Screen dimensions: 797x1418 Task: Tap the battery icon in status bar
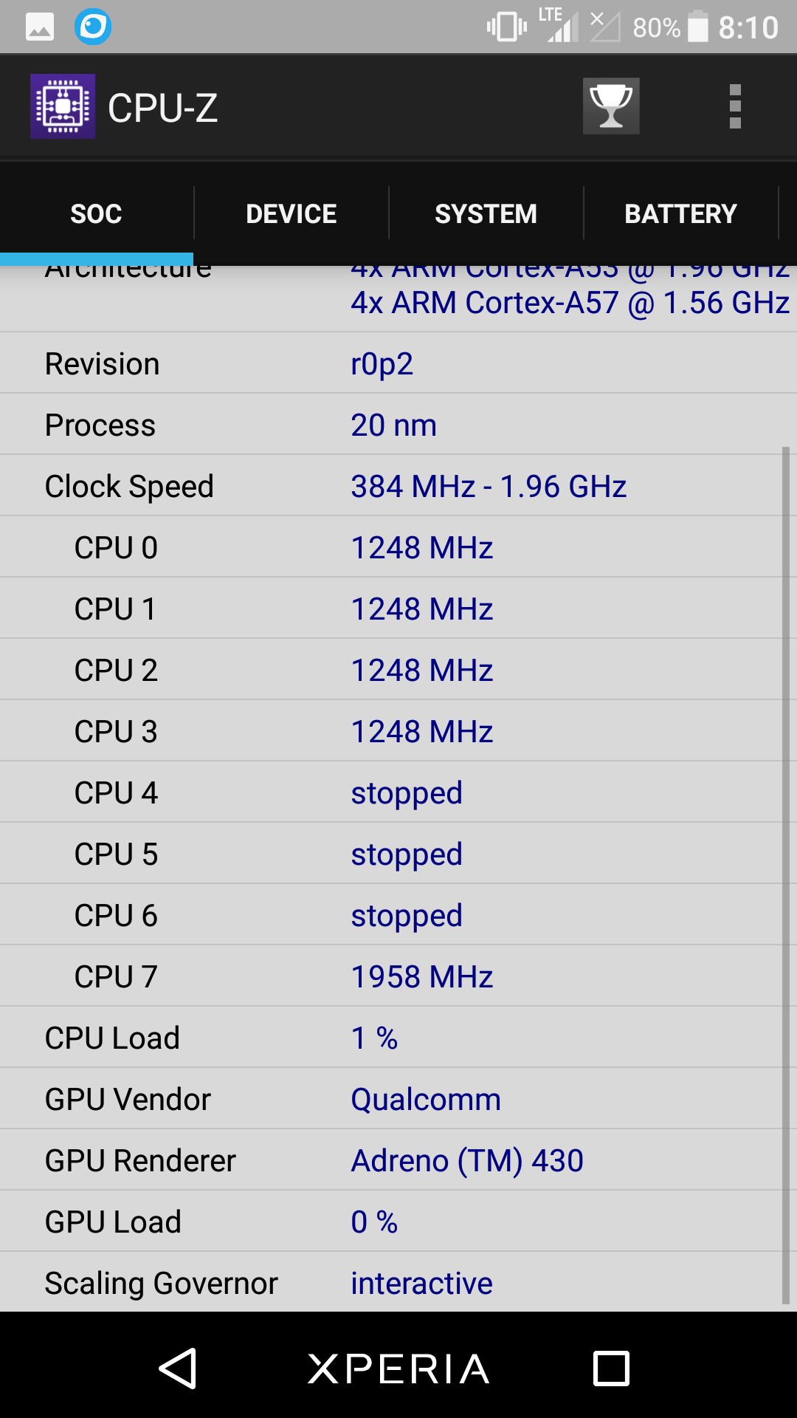pyautogui.click(x=698, y=27)
